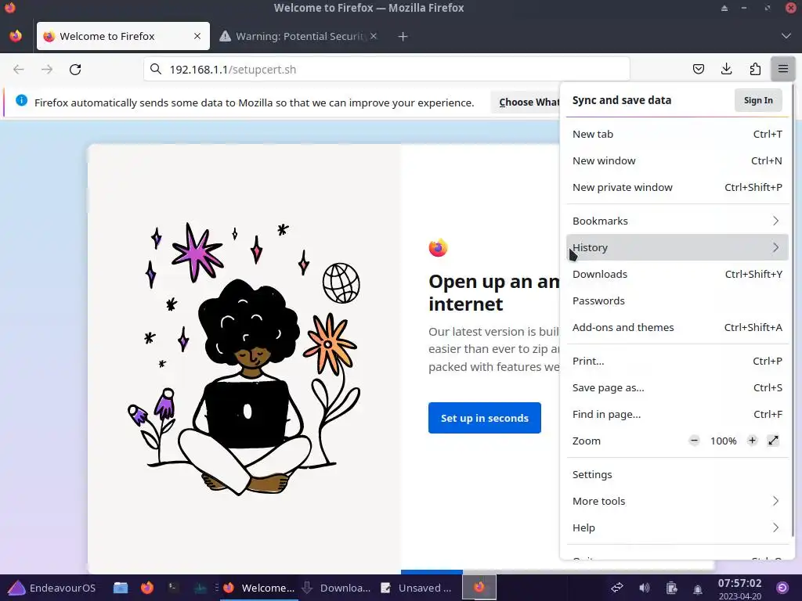
Task: Click the title bar eject arrow icon
Action: pos(724,8)
